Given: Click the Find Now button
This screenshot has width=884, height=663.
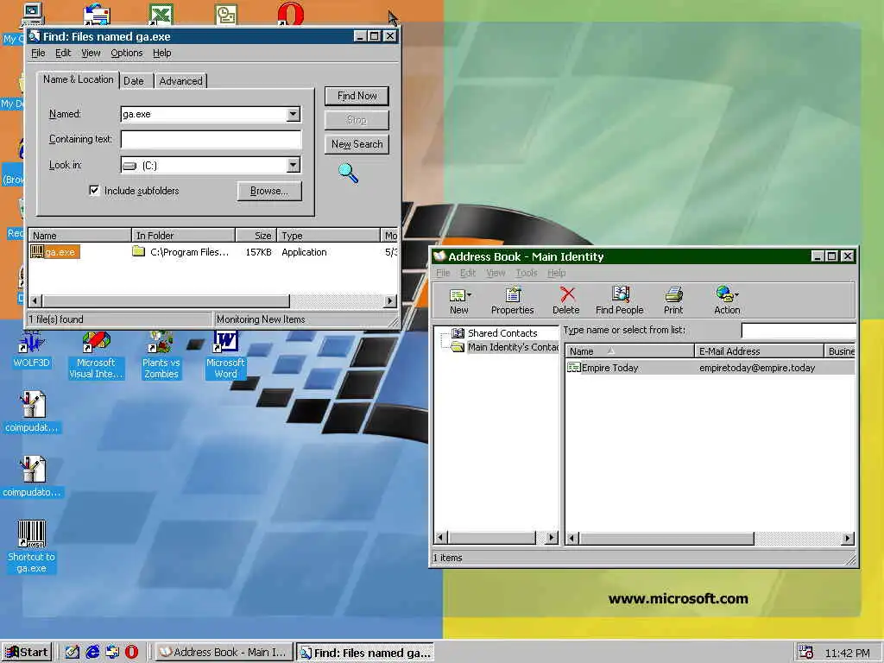Looking at the screenshot, I should (357, 96).
